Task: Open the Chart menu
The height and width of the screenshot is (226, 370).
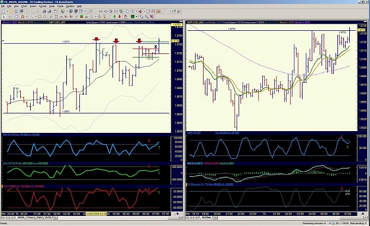Action: point(24,6)
